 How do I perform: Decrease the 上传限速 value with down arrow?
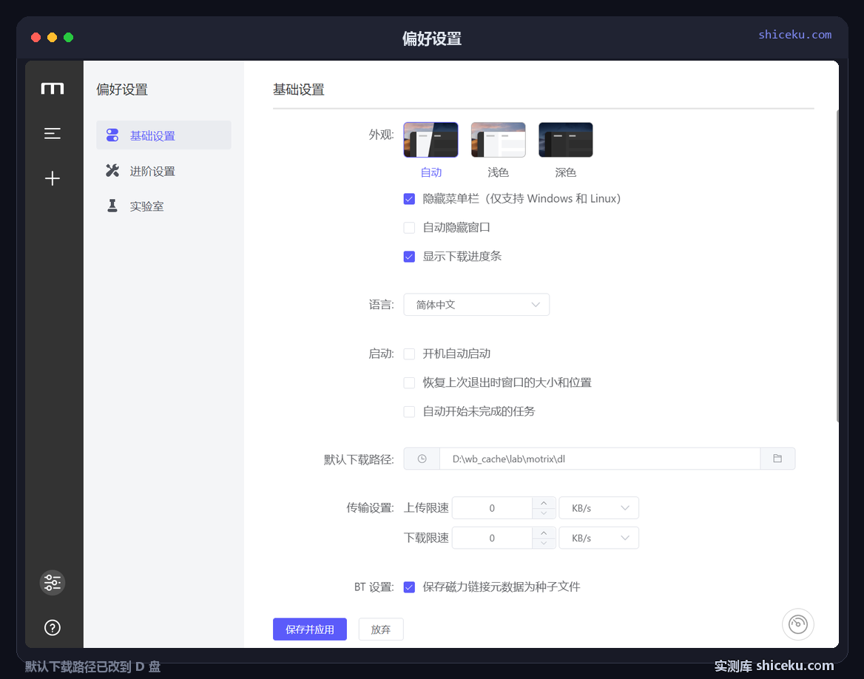[x=544, y=513]
